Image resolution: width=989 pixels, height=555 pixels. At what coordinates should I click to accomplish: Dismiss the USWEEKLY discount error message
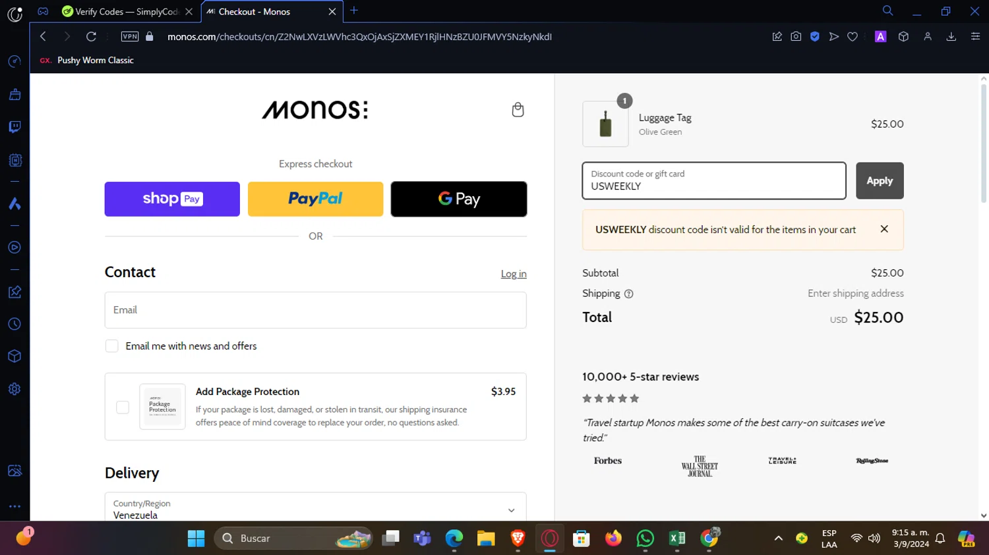pos(884,229)
